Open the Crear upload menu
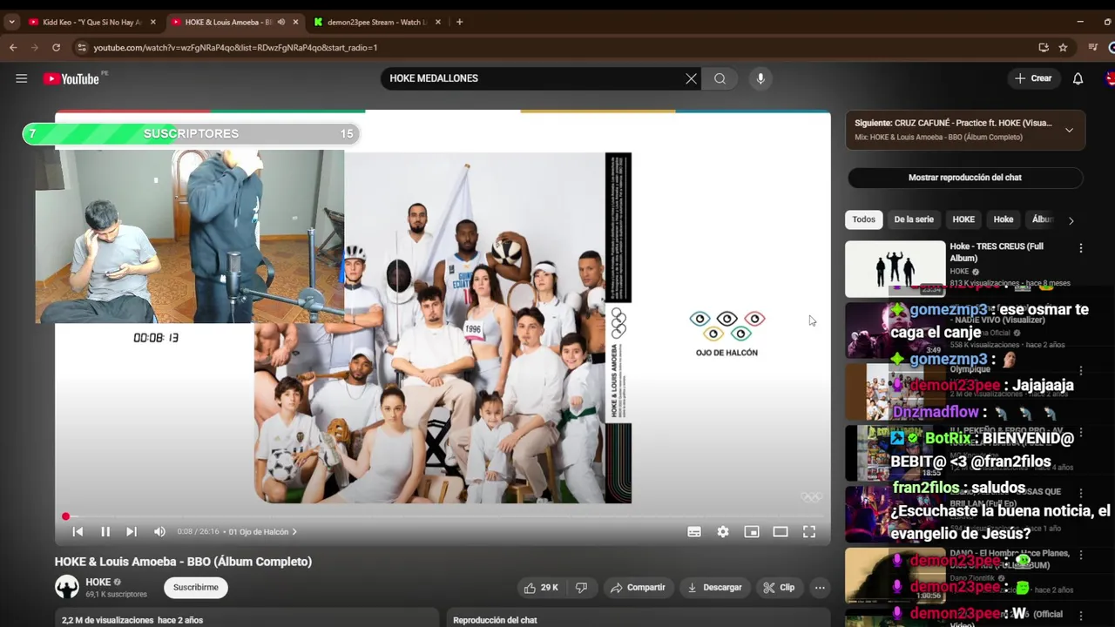This screenshot has height=627, width=1115. pyautogui.click(x=1033, y=78)
